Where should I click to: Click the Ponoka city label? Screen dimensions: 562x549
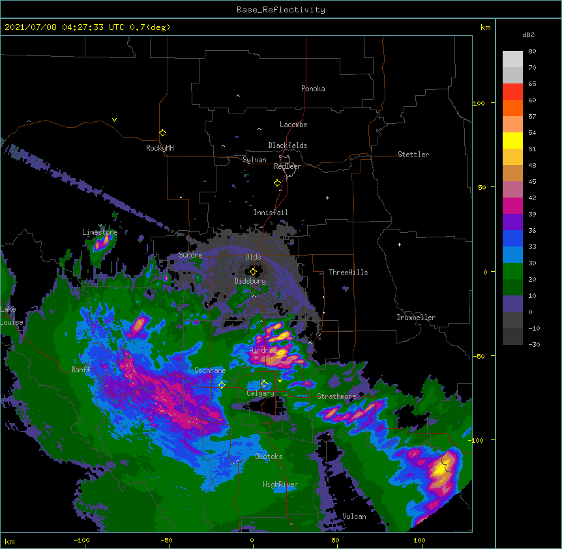click(x=313, y=89)
